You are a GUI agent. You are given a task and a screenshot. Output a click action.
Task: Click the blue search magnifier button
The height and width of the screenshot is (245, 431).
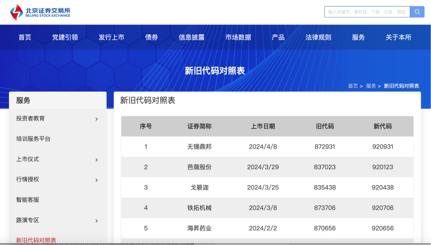(417, 12)
